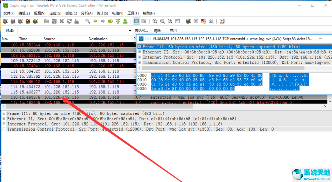Select packet 114 row at 15.434173
Image resolution: width=332 pixels, height=182 pixels.
point(69,87)
